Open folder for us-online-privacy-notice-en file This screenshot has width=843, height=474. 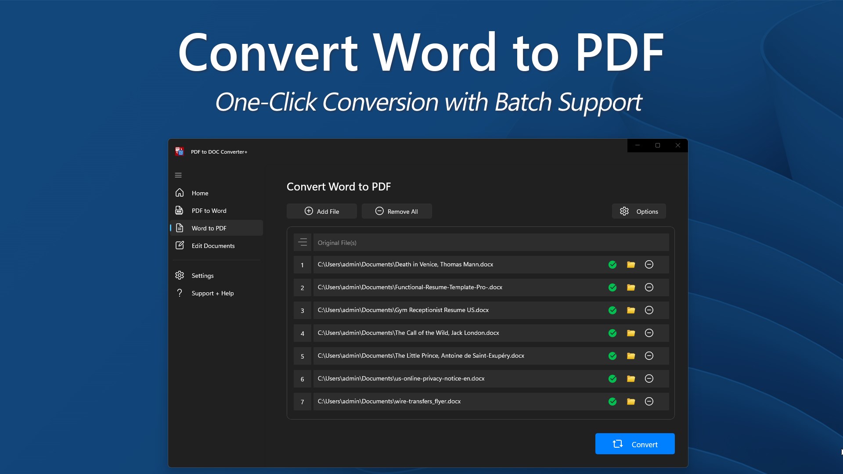click(x=631, y=379)
